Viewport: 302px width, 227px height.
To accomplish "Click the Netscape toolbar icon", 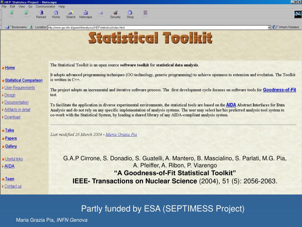I will [x=86, y=14].
